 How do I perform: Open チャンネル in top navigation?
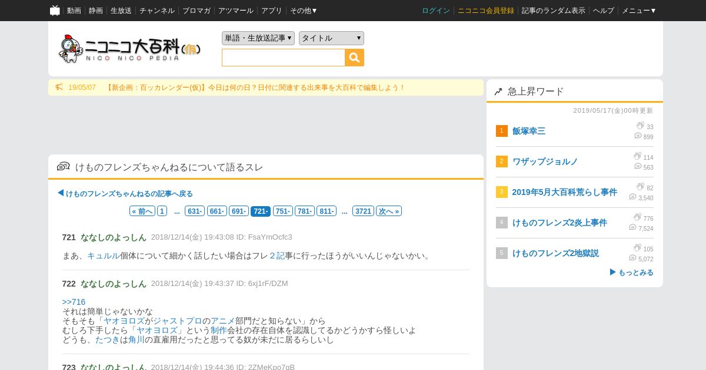point(157,11)
